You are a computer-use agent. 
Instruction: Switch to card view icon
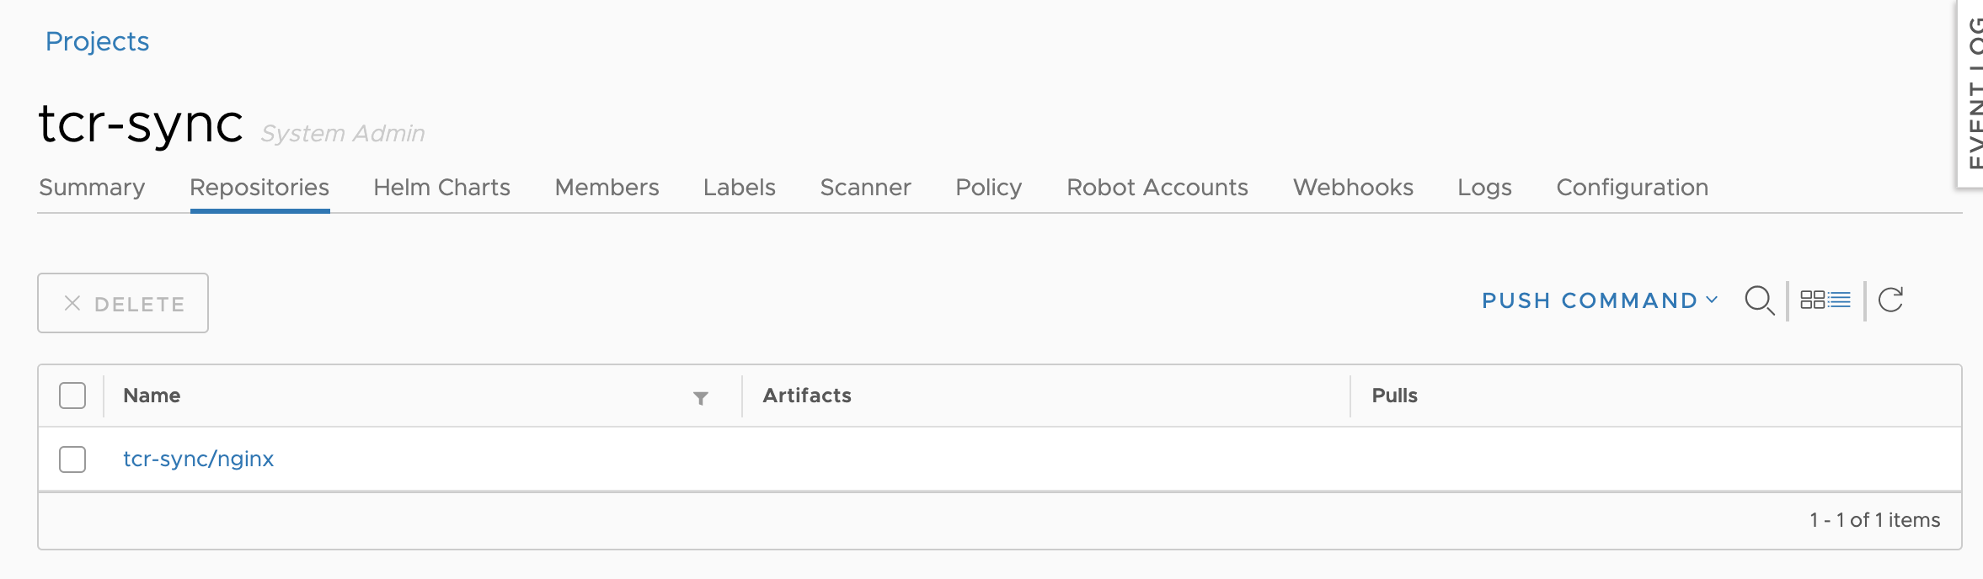tap(1812, 300)
